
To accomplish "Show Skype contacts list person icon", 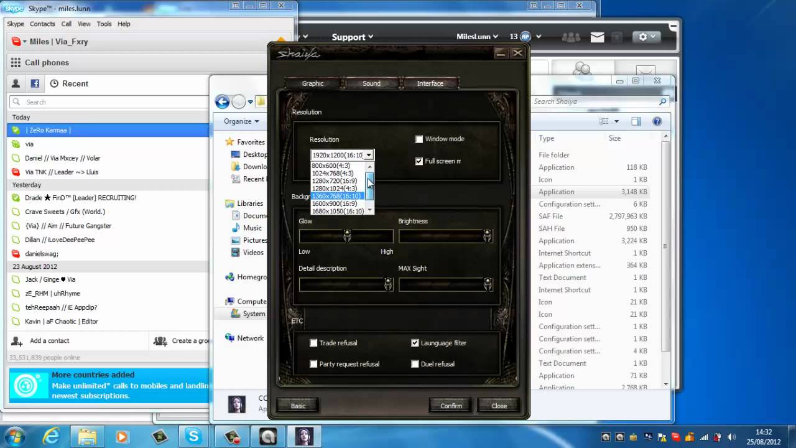I will (16, 83).
